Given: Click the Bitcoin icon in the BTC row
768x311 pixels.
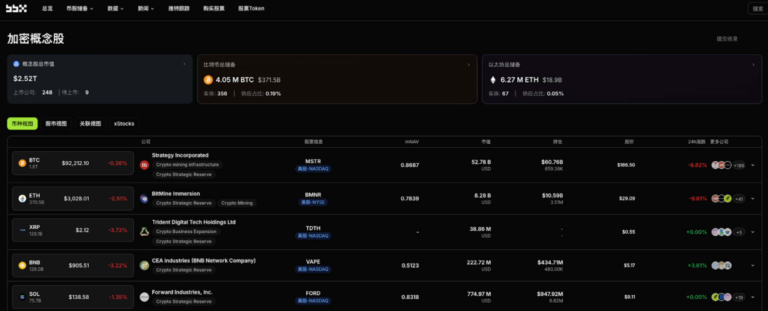Looking at the screenshot, I should click(x=22, y=163).
